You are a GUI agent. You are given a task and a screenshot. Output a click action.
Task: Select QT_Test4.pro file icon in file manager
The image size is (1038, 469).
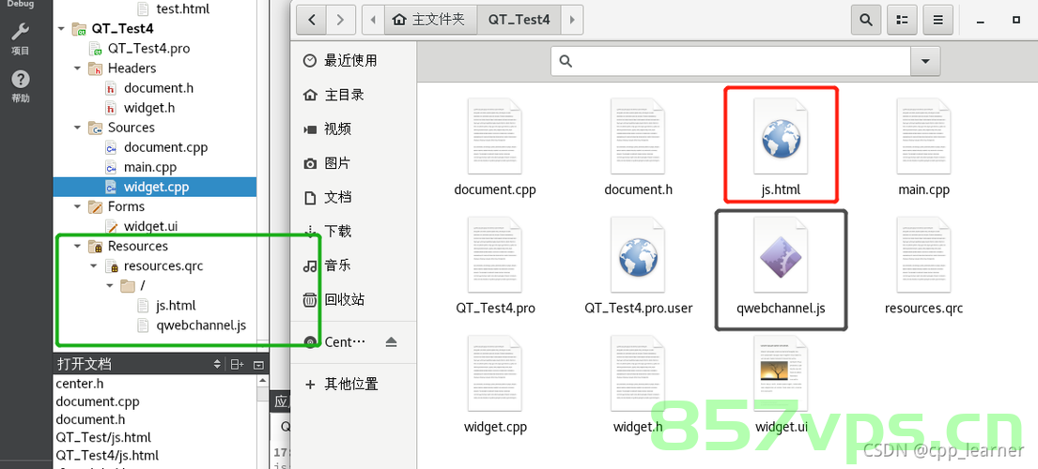[x=494, y=256]
